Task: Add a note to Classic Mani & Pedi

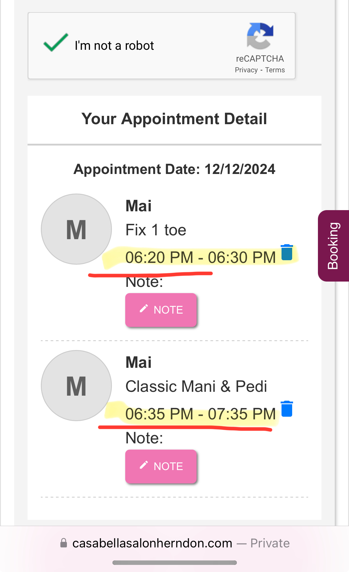Action: pos(161,466)
